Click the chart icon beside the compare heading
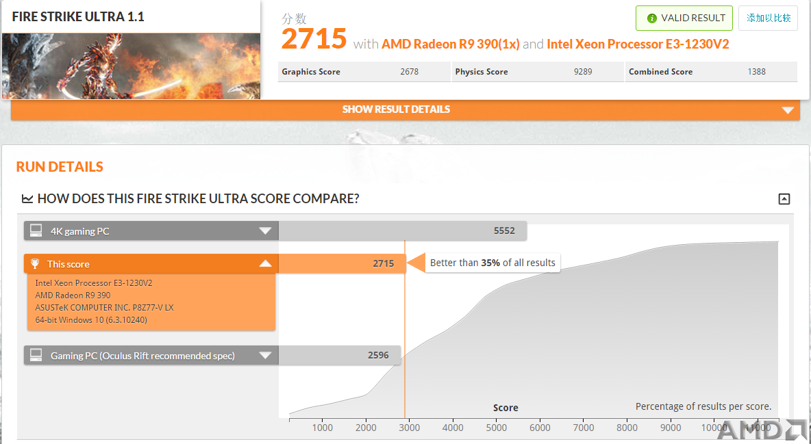This screenshot has height=444, width=811. (x=27, y=199)
